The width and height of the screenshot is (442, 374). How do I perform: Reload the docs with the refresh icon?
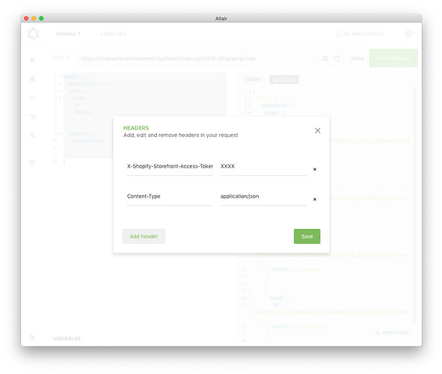coord(337,58)
